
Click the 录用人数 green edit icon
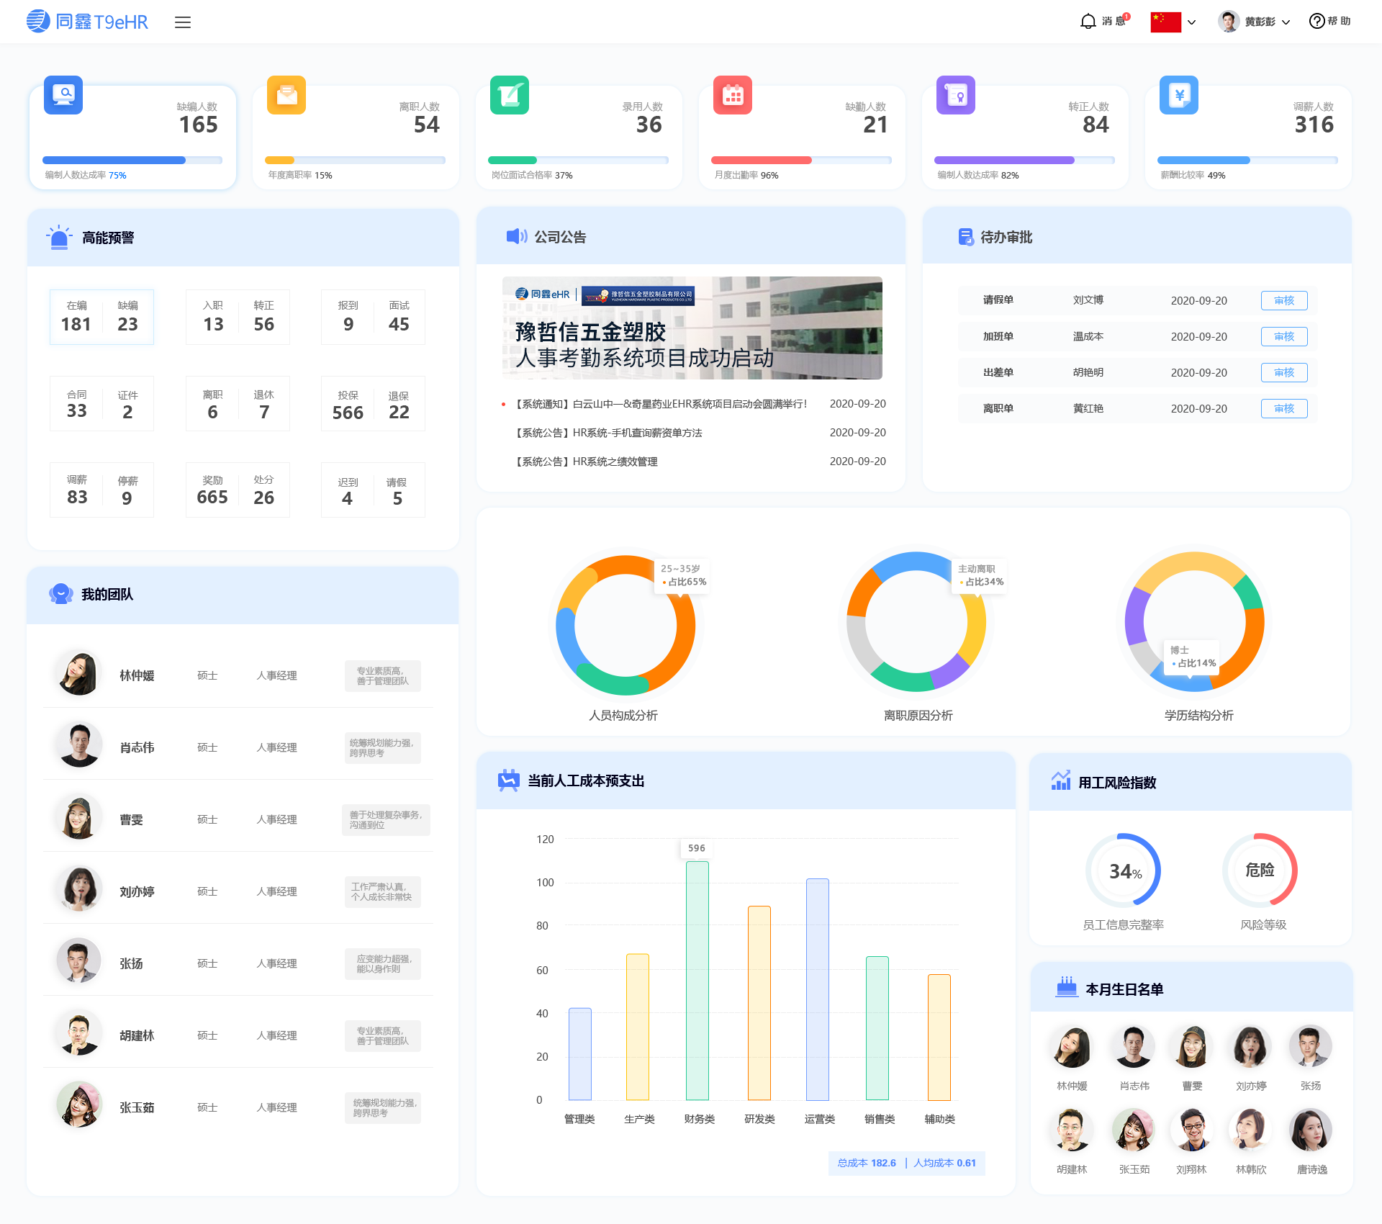pos(510,94)
